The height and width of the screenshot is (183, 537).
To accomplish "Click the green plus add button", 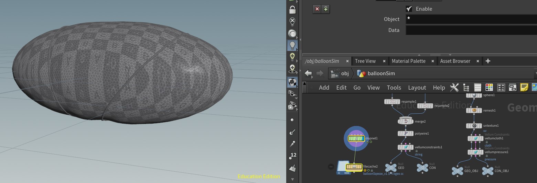I will 325,9.
